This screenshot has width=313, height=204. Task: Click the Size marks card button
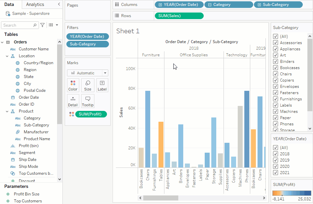tap(88, 85)
